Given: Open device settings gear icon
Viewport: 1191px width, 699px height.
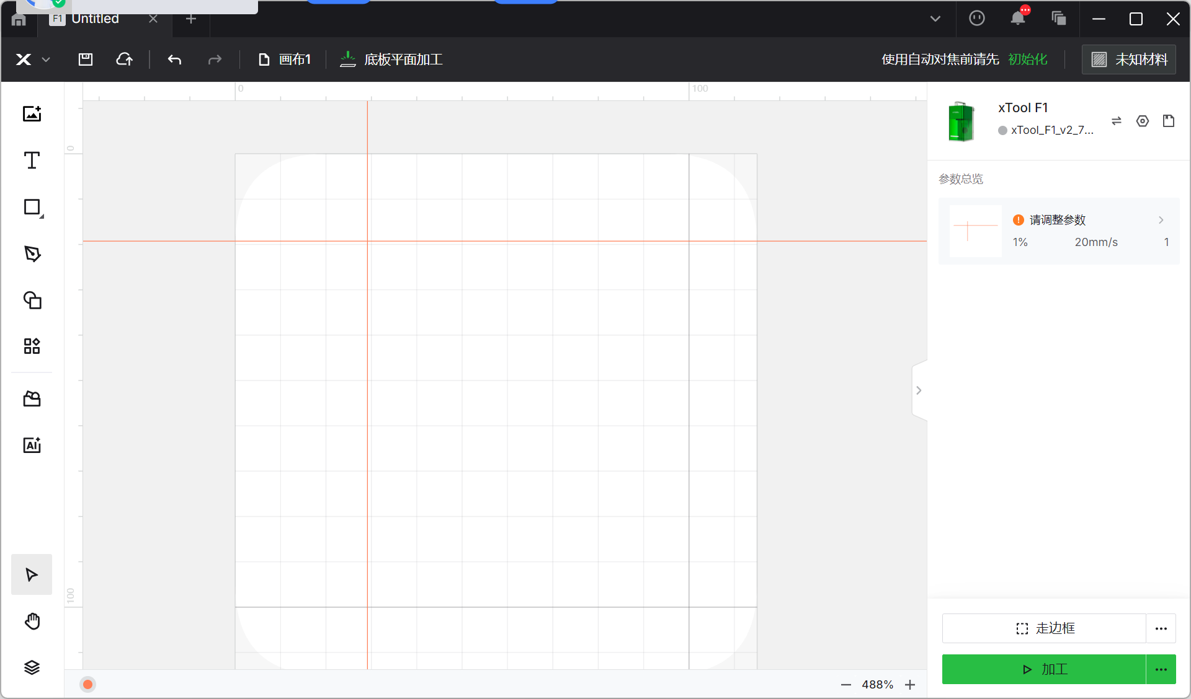Looking at the screenshot, I should tap(1142, 121).
